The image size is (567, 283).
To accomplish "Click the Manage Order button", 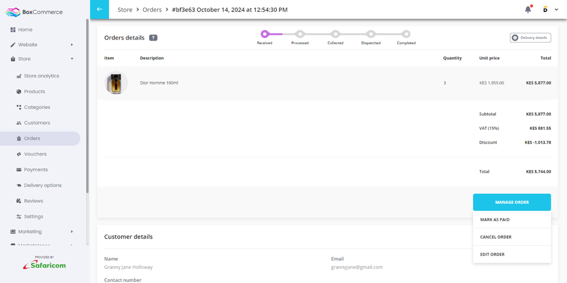I will click(511, 202).
